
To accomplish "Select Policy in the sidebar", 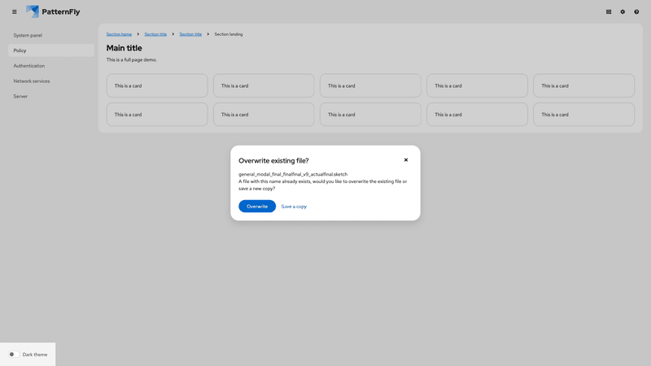I will coord(20,50).
